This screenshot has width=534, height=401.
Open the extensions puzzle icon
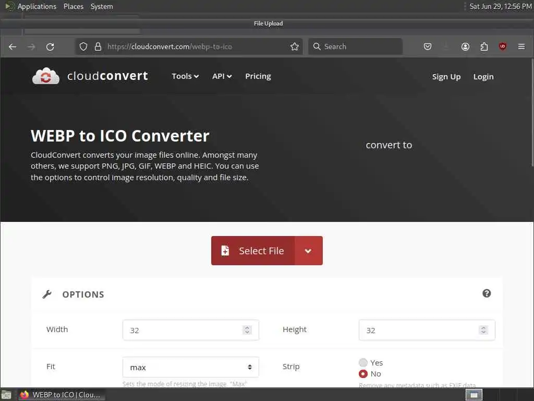pos(484,46)
